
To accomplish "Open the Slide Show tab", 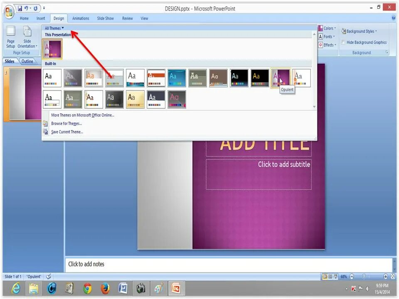I will pos(105,18).
